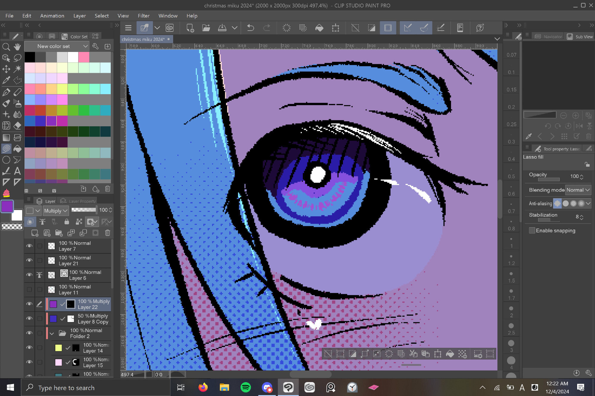This screenshot has height=396, width=595.
Task: Click the Help support icon in command bar
Action: click(480, 28)
